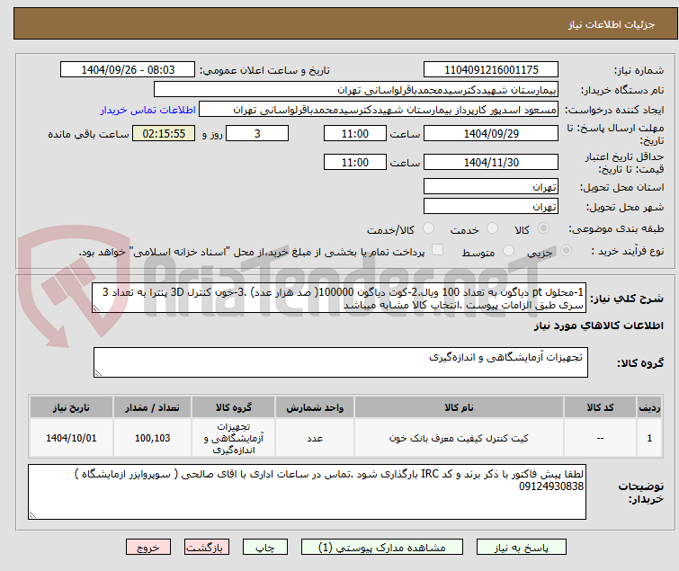Viewport: 679px width, 571px height.
Task: Click the گروه کالا table column header
Action: [x=234, y=407]
